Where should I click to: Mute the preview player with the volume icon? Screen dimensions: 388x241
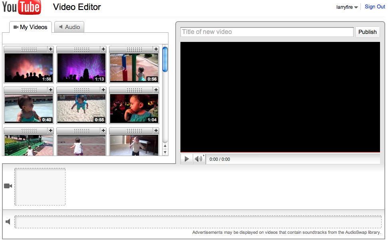click(198, 159)
